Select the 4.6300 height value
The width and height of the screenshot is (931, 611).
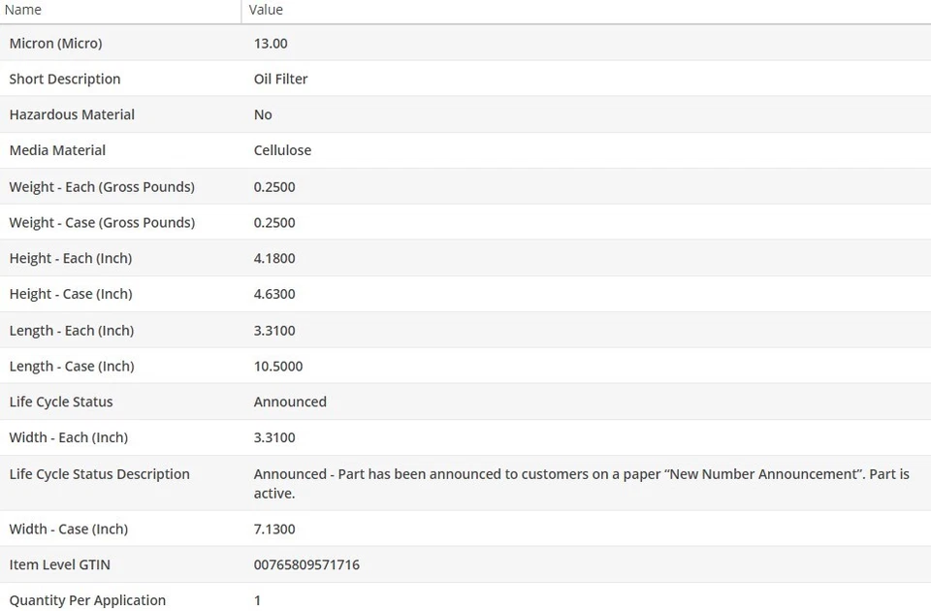pos(274,294)
